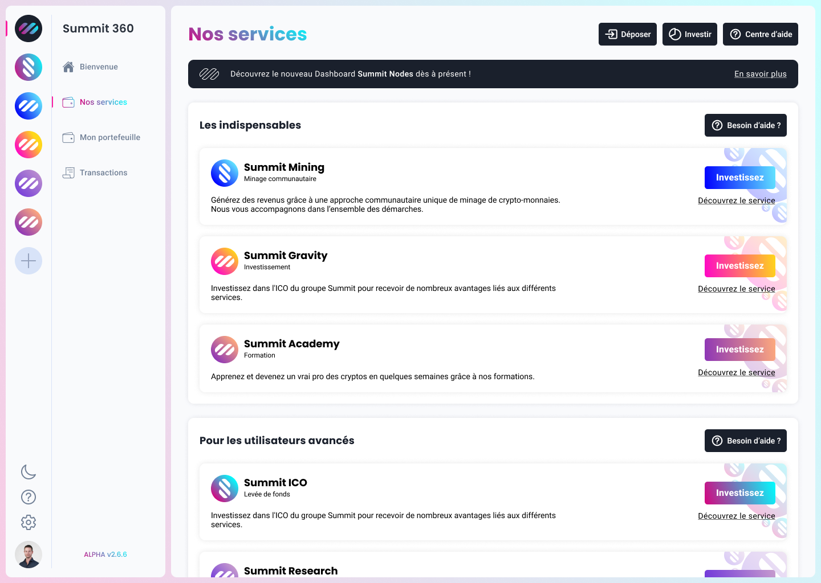Click the Formation subtitle under Summit Academy

click(259, 355)
